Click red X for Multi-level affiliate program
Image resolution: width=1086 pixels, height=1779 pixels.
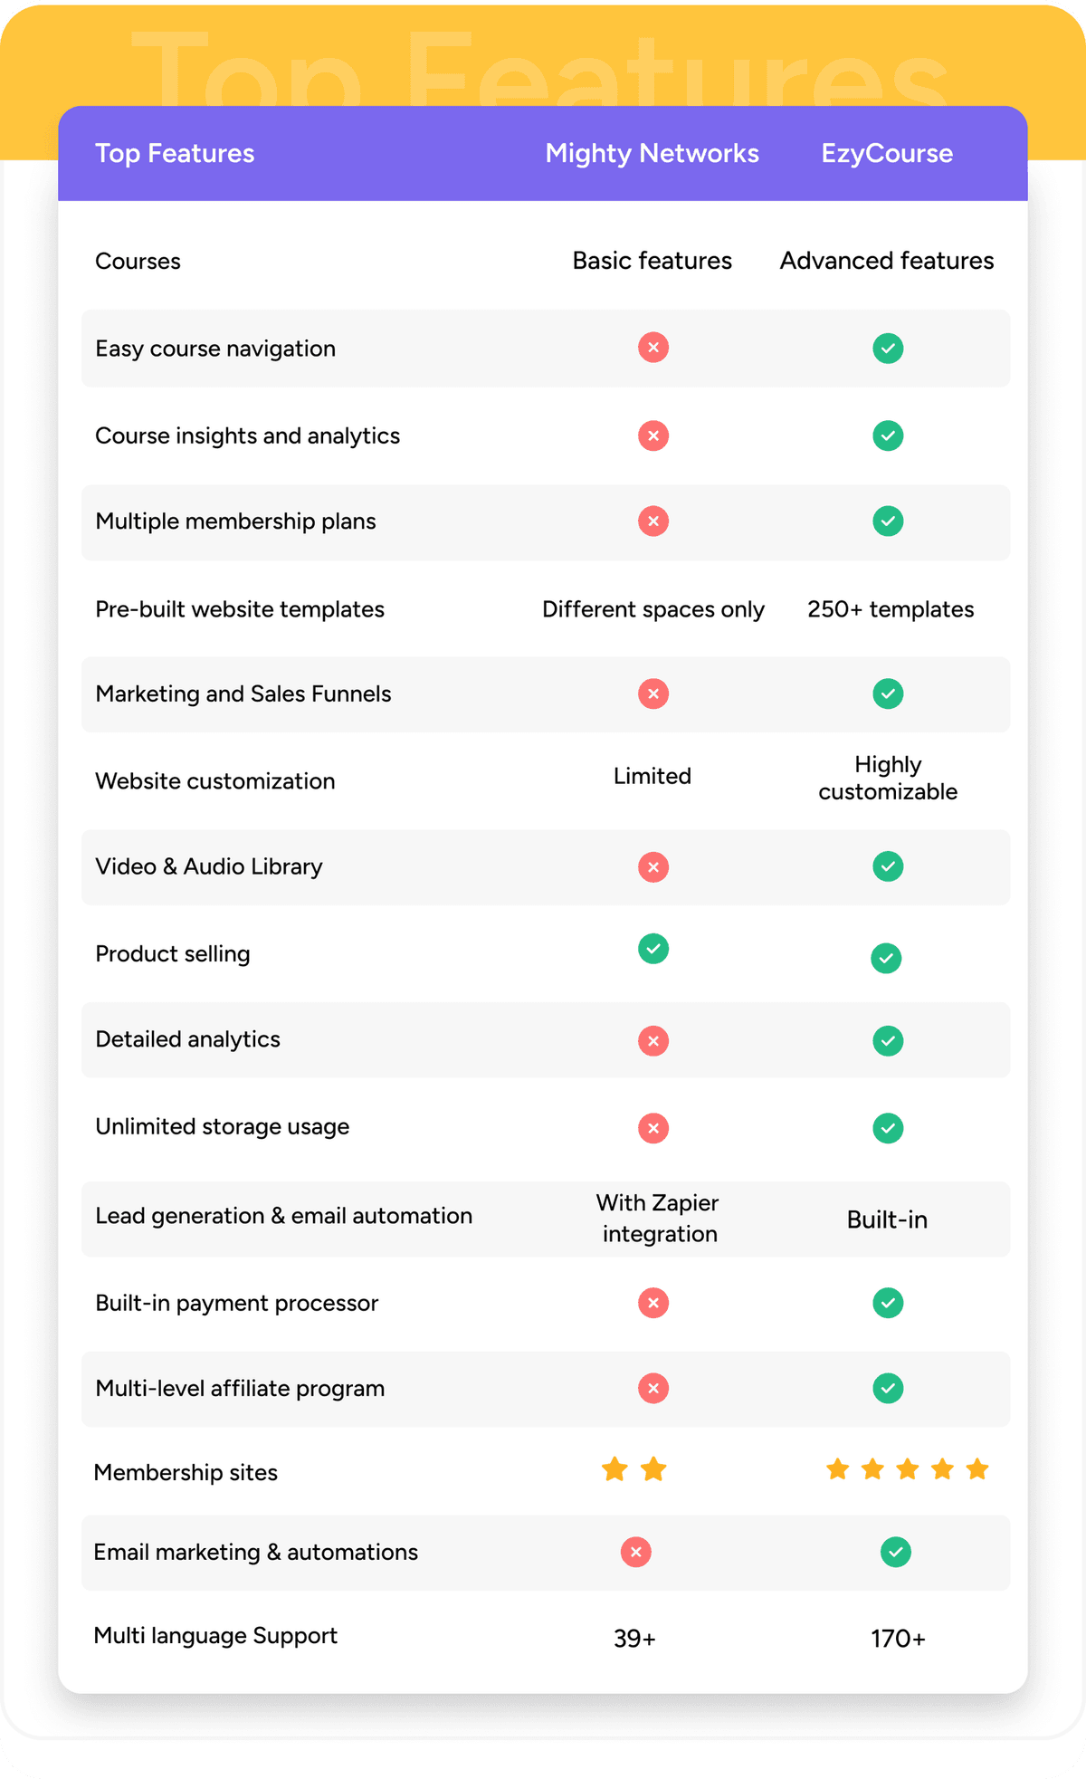[653, 1388]
